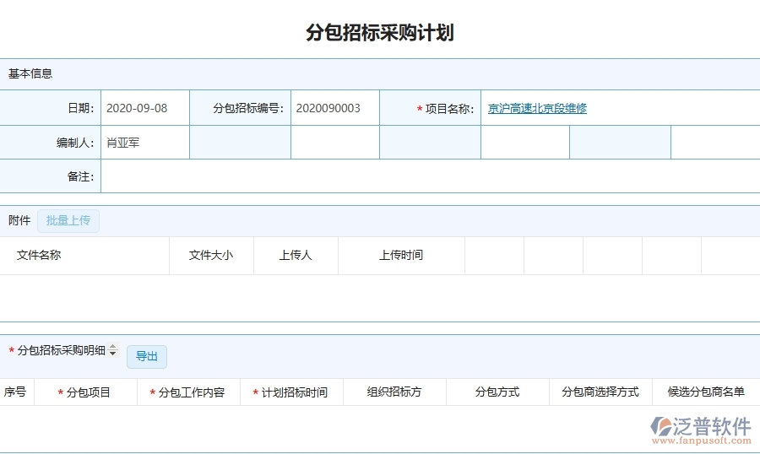
Task: Click the 日期 field showing 2020-09-08
Action: click(144, 109)
